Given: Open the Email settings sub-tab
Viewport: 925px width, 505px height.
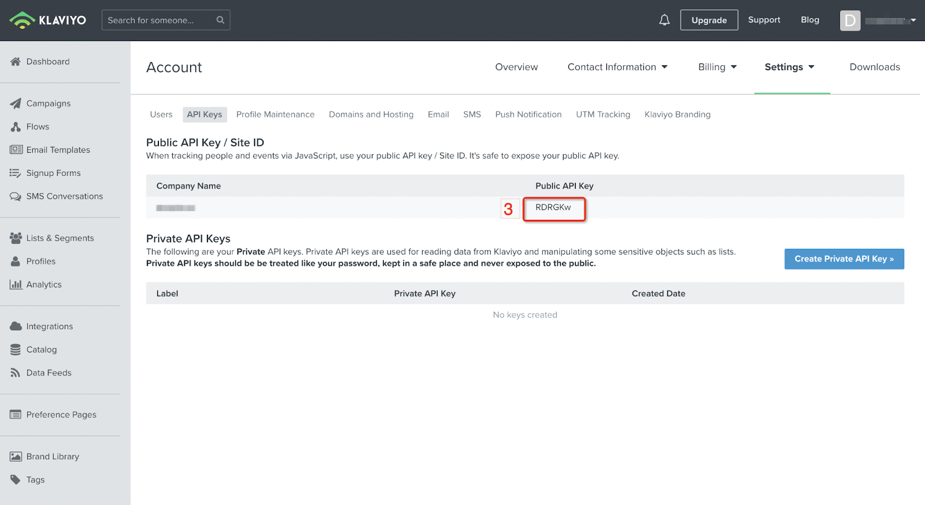Looking at the screenshot, I should click(438, 115).
